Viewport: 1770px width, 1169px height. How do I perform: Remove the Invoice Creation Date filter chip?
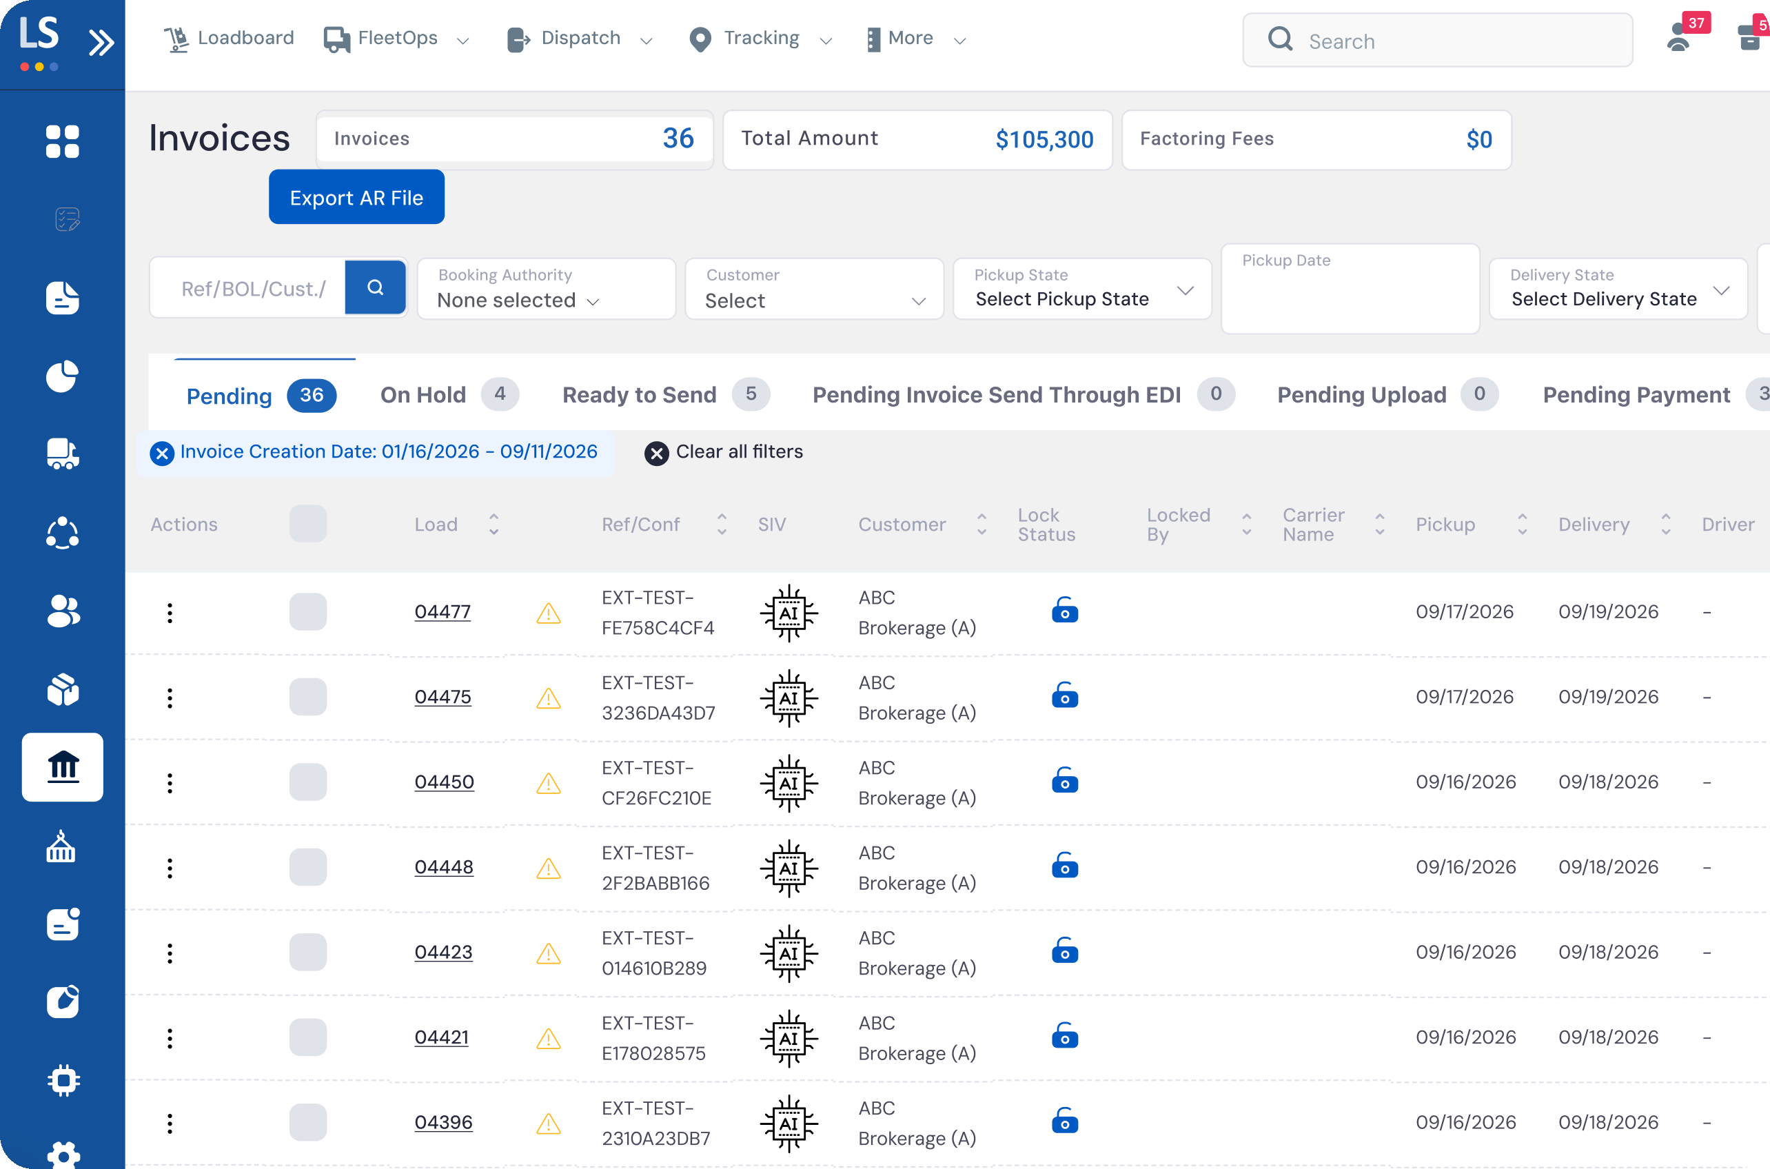click(x=162, y=453)
